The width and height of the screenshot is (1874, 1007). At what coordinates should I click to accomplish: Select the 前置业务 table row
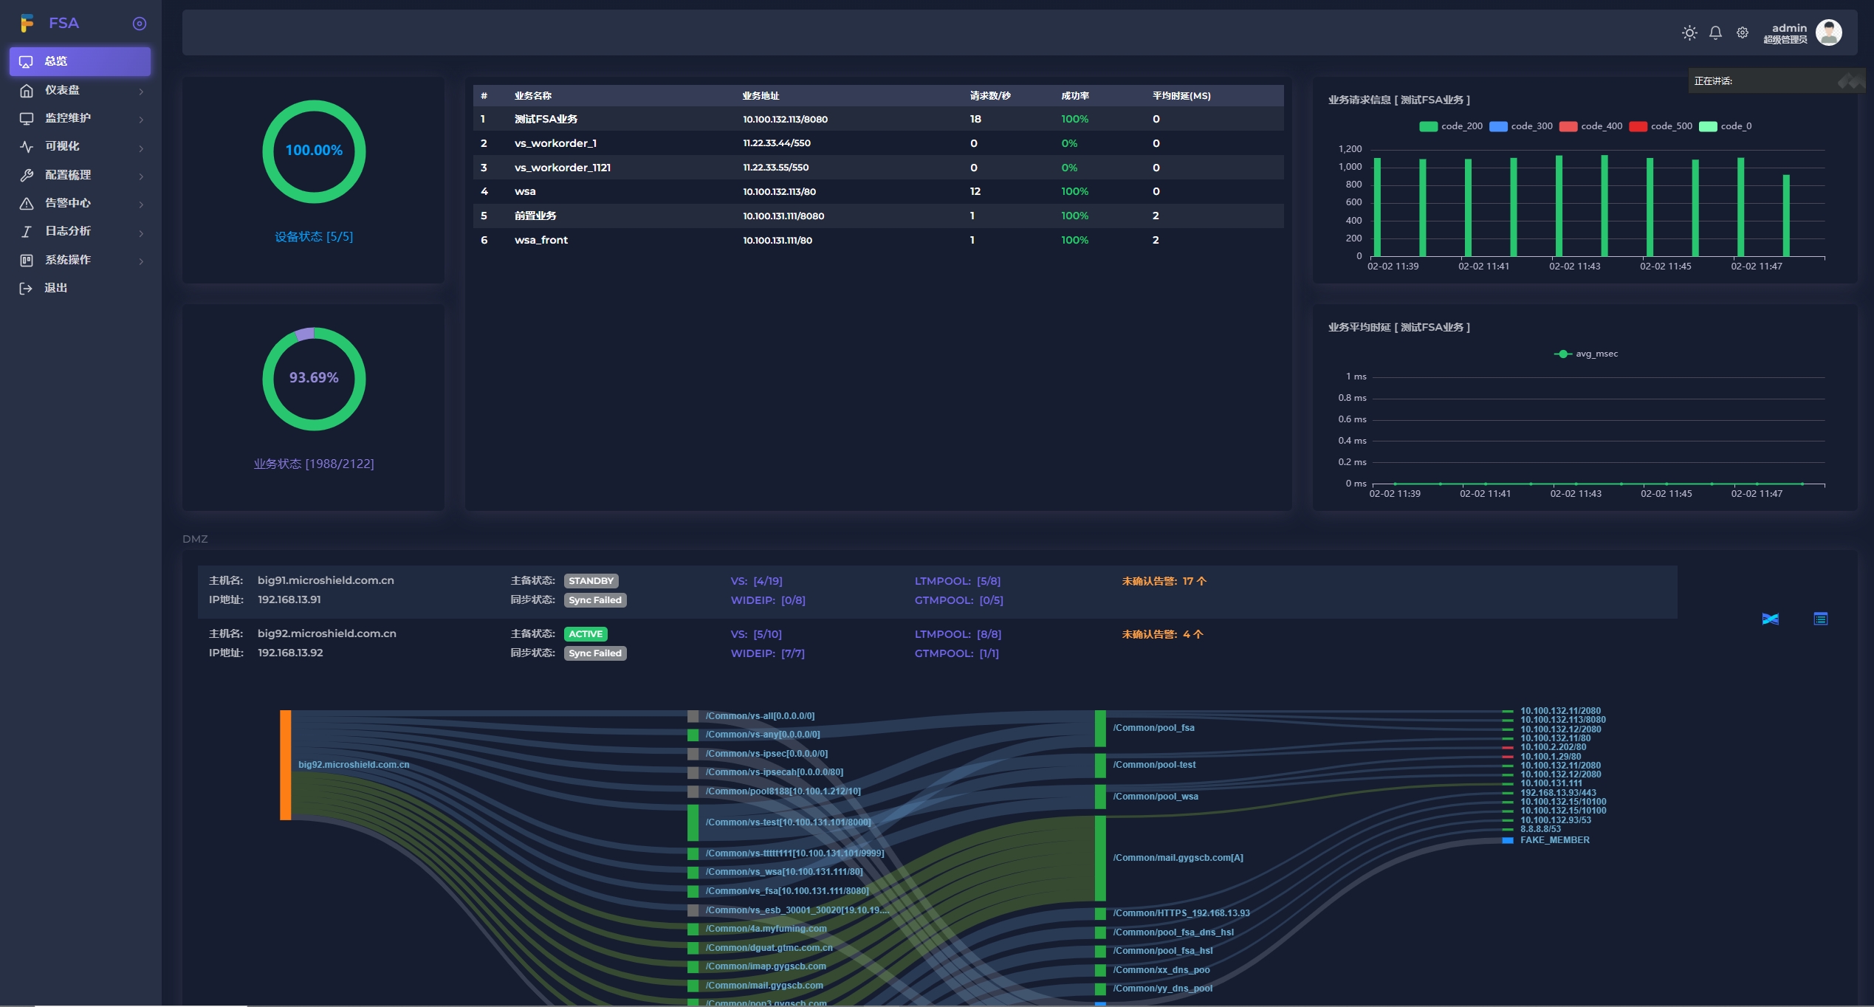tap(878, 216)
